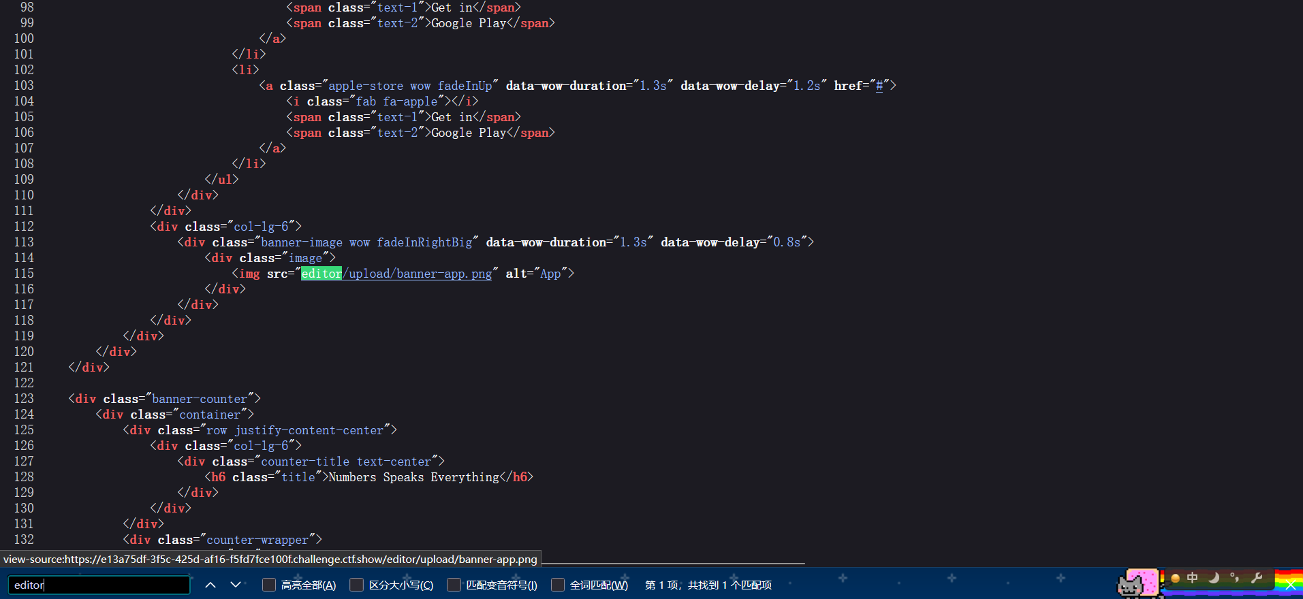
Task: Toggle the punctuation mode IME icon
Action: click(1235, 578)
